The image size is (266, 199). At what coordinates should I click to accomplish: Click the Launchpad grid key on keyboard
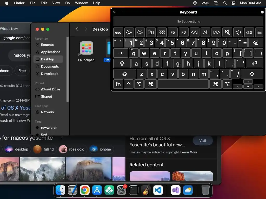[x=162, y=32]
